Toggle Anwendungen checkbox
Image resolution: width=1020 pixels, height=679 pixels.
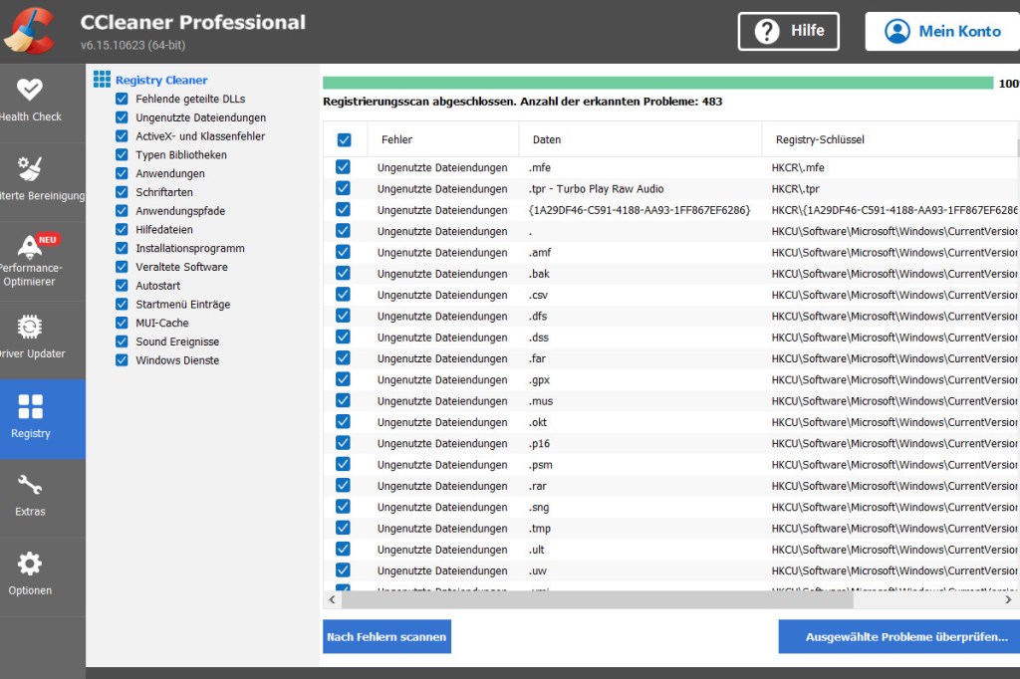[x=122, y=173]
